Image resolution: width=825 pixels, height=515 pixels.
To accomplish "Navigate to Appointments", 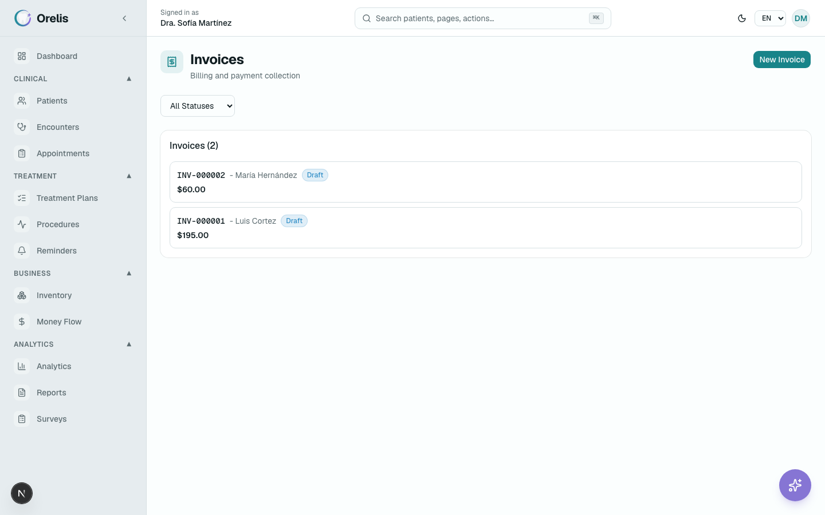I will click(73, 153).
